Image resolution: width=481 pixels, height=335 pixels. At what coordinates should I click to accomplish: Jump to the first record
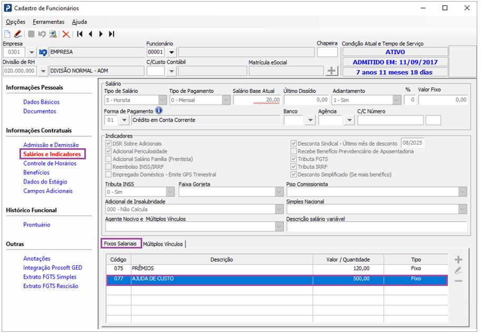click(80, 34)
